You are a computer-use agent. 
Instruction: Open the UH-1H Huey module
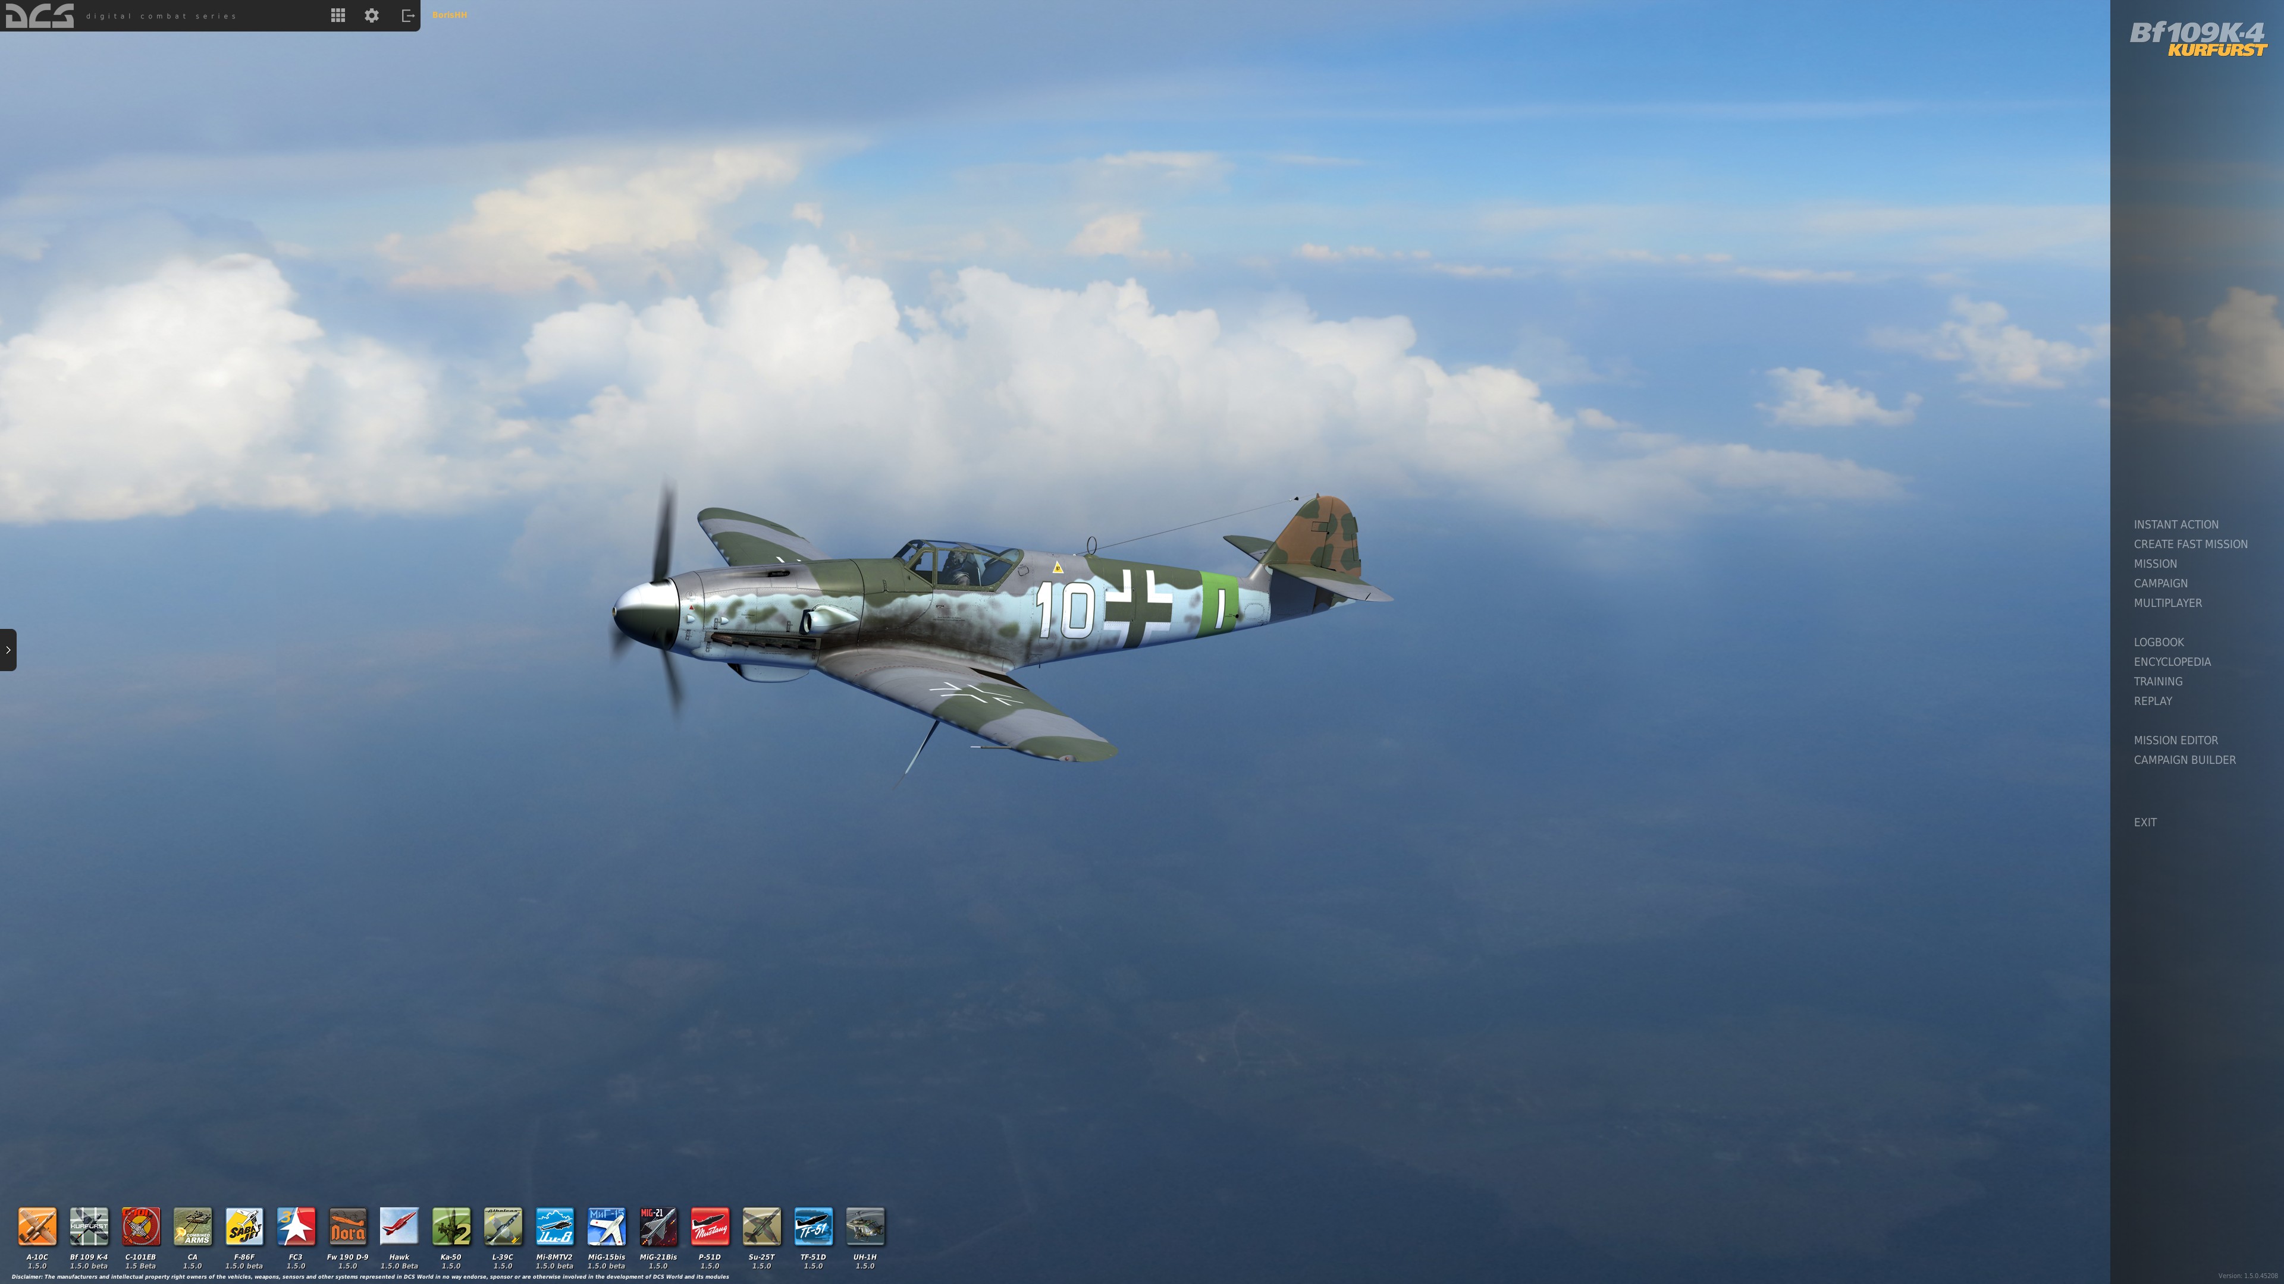(x=864, y=1226)
